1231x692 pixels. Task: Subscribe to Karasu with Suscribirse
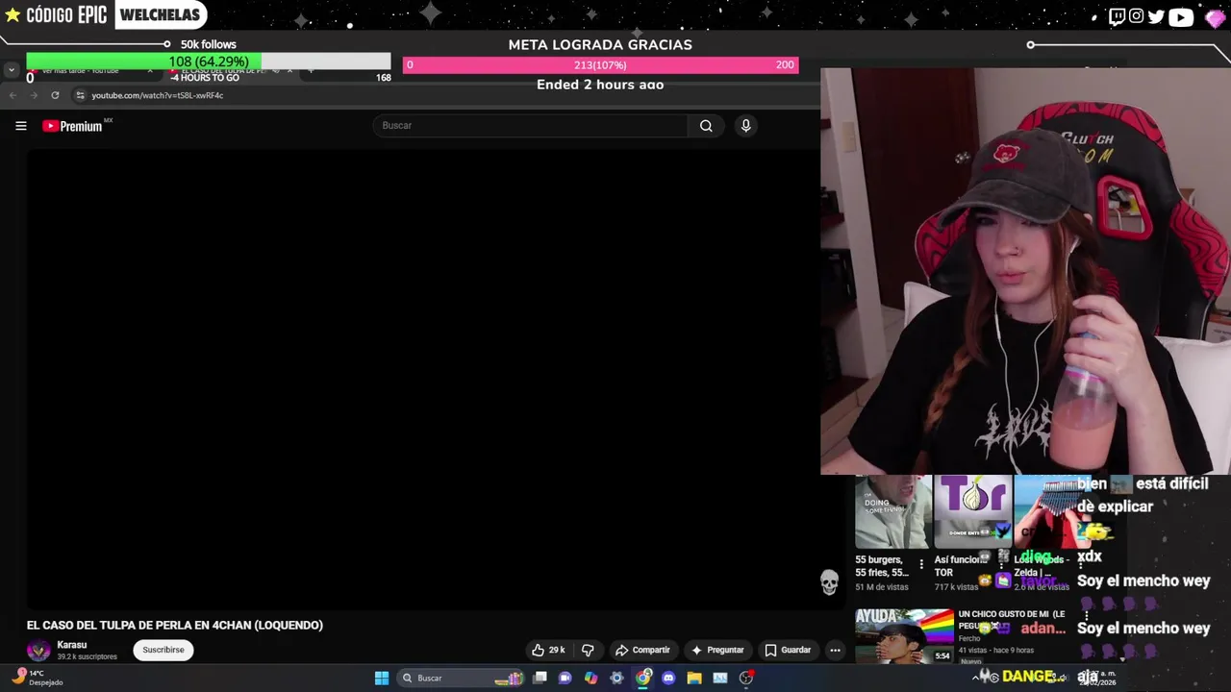[x=163, y=650]
